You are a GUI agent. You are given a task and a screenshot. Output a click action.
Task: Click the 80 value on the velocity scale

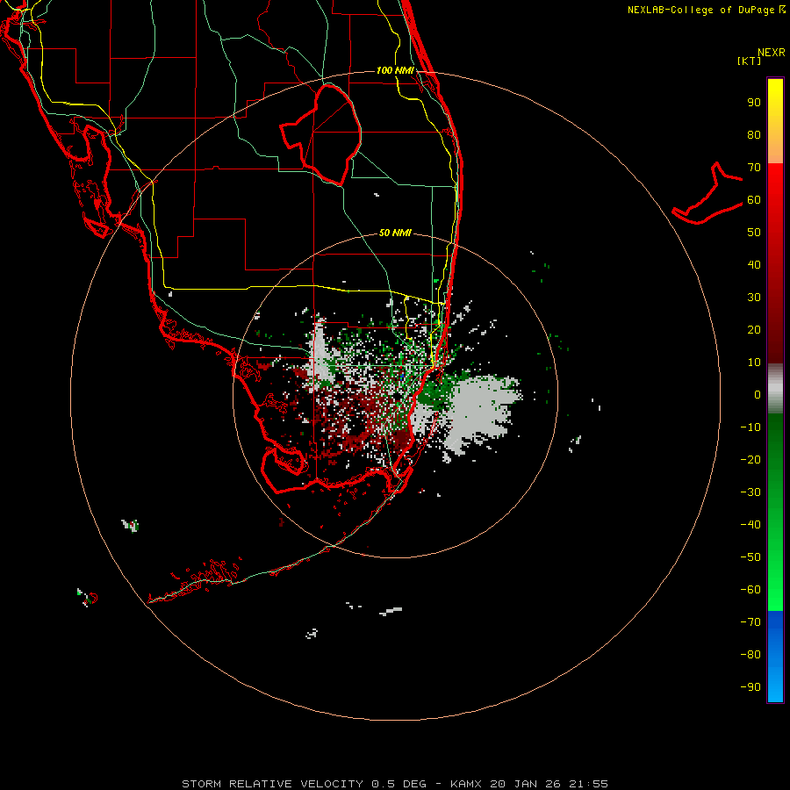[754, 135]
